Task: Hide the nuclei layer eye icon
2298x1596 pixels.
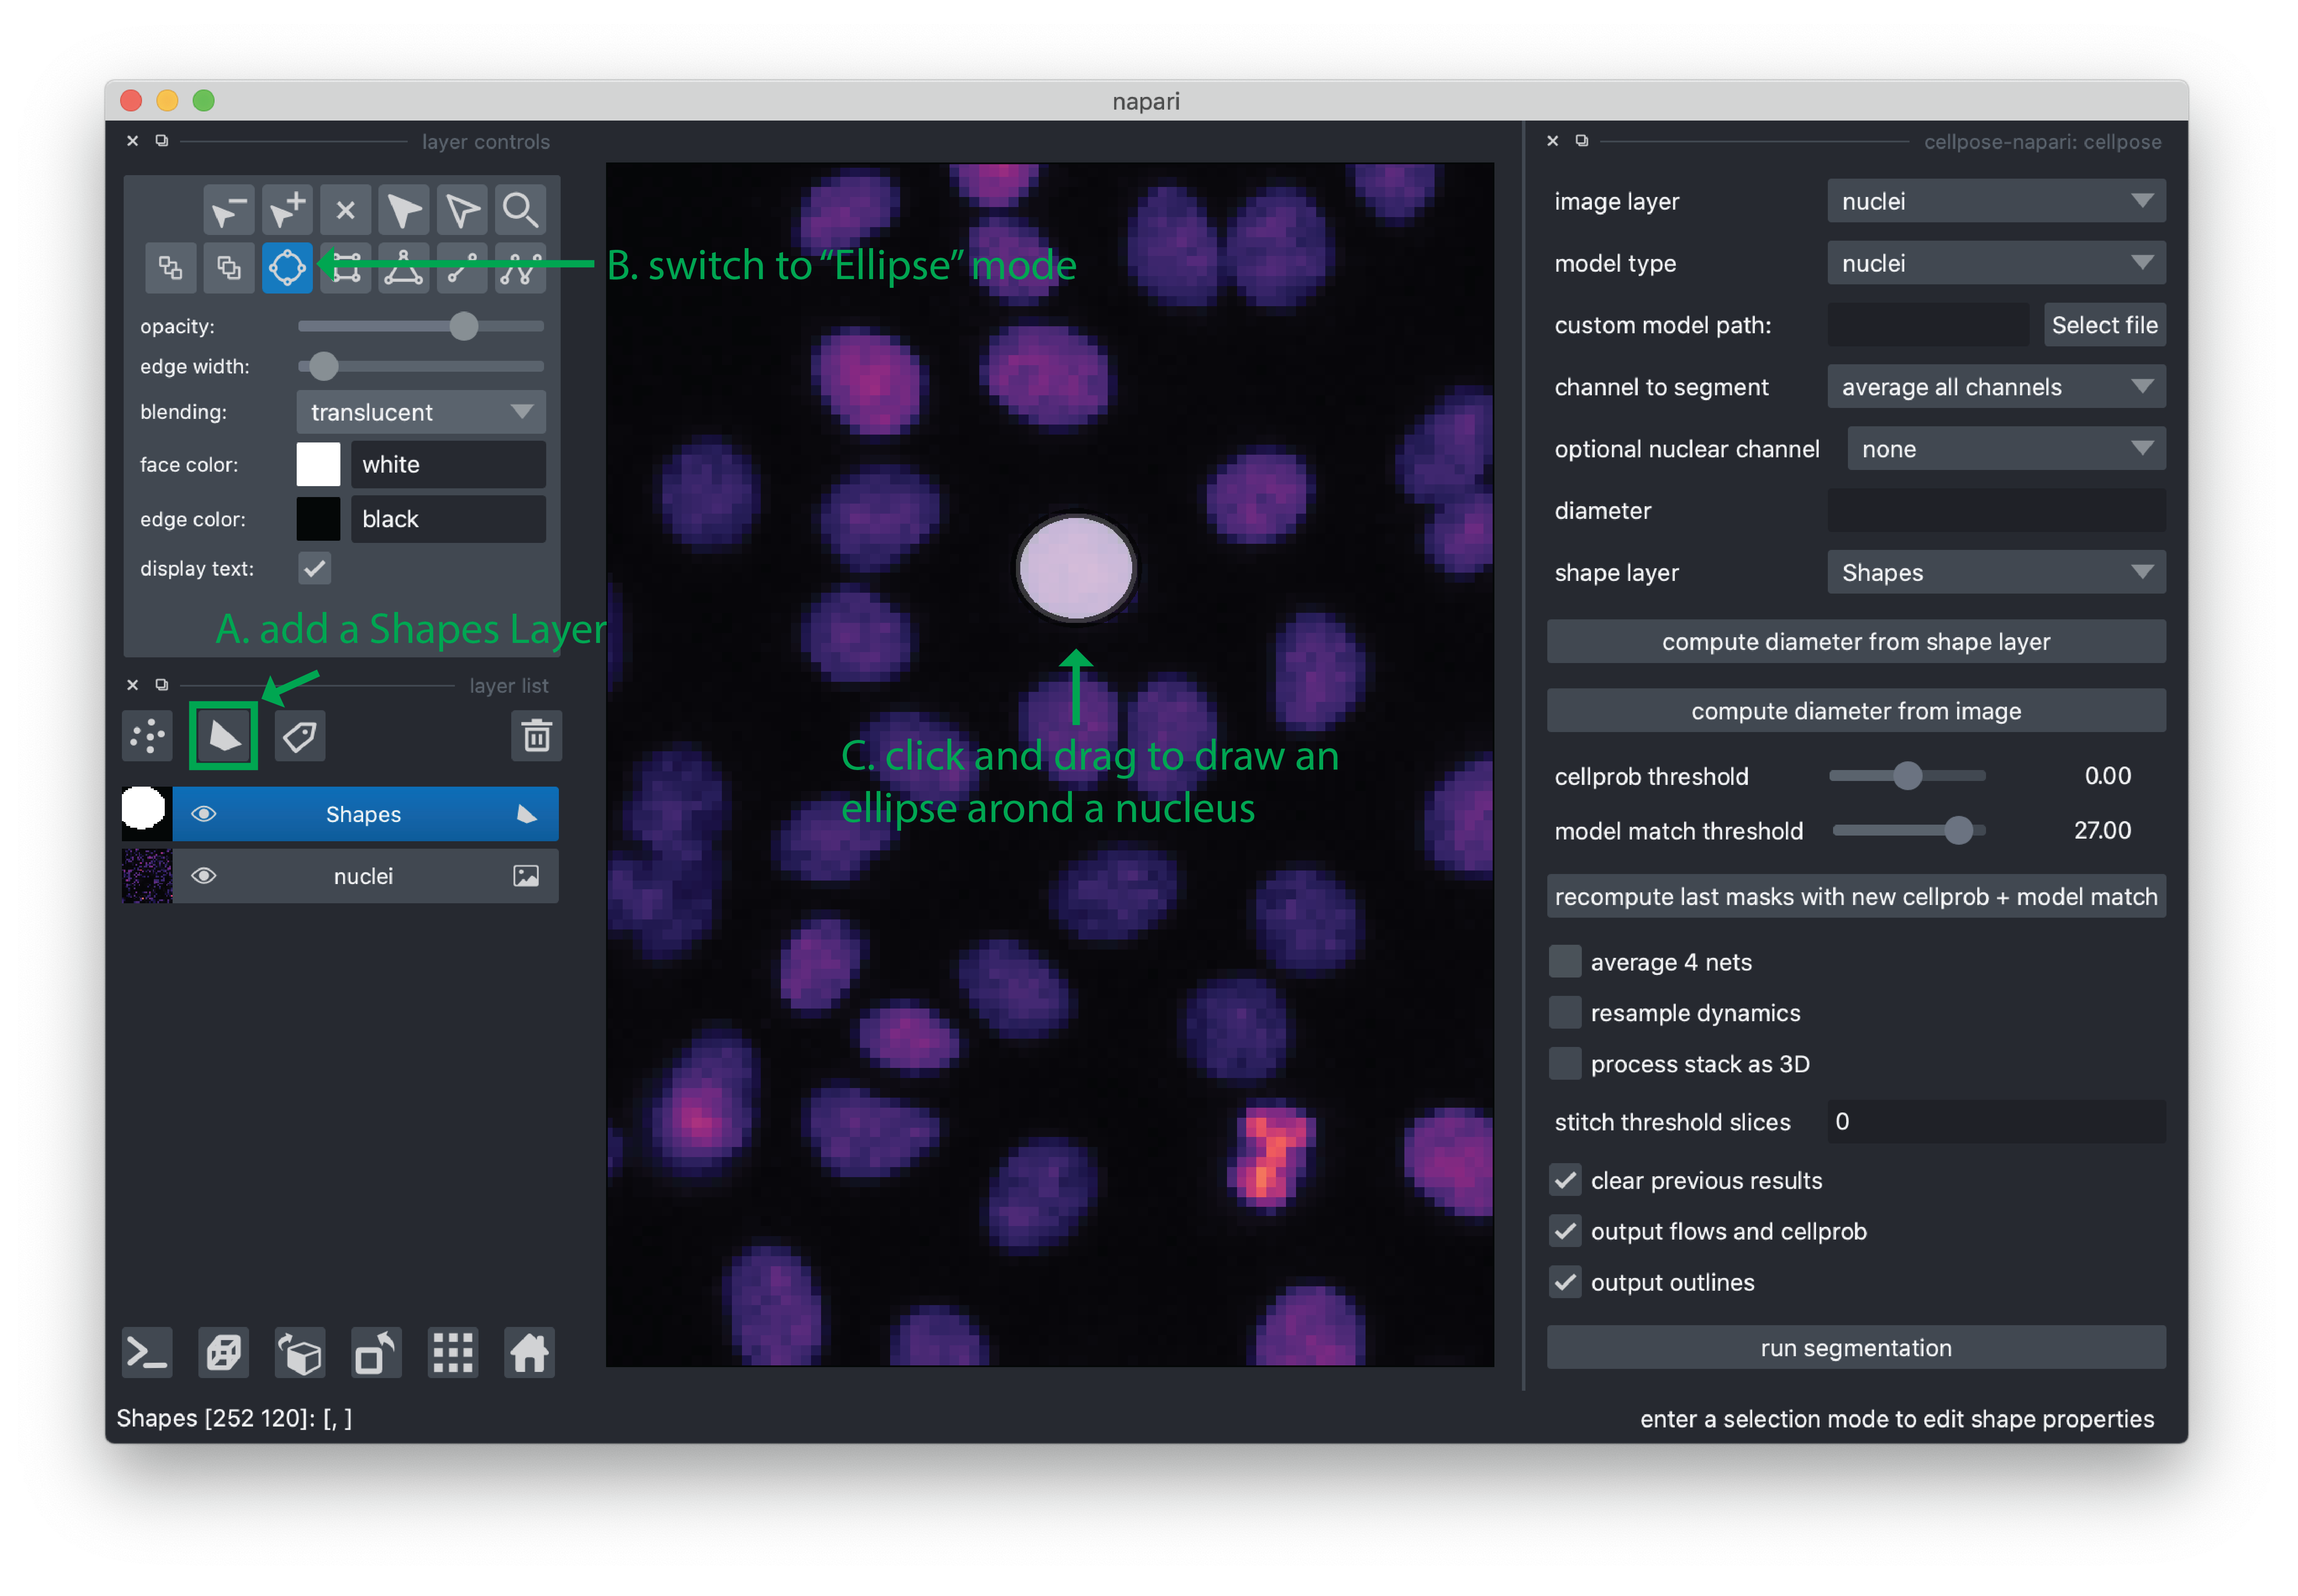Action: (x=204, y=876)
